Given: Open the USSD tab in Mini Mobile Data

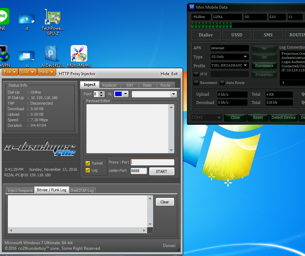Looking at the screenshot, I should pyautogui.click(x=237, y=35).
